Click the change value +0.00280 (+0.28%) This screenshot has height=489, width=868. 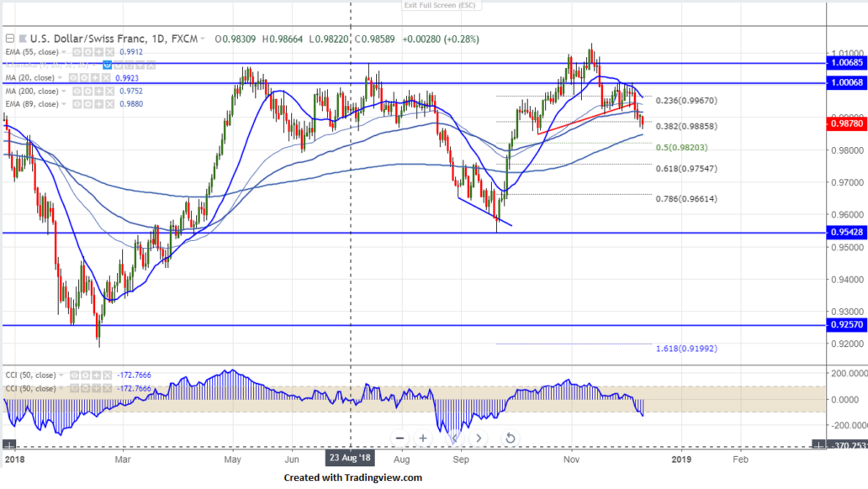click(x=441, y=40)
